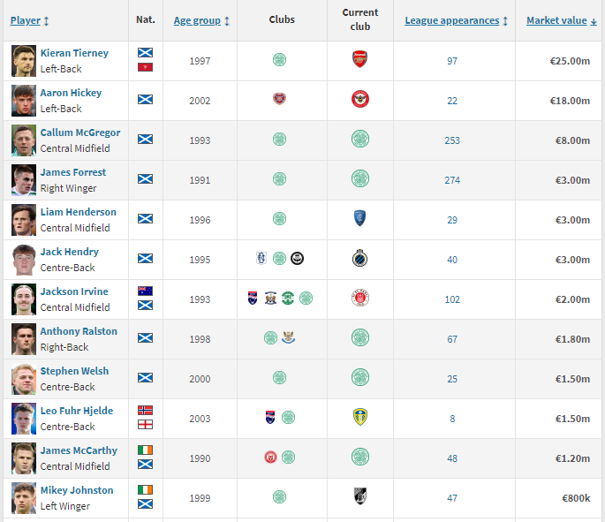Click Empoli crest in Liam Henderson's row
The height and width of the screenshot is (522, 605).
click(360, 219)
